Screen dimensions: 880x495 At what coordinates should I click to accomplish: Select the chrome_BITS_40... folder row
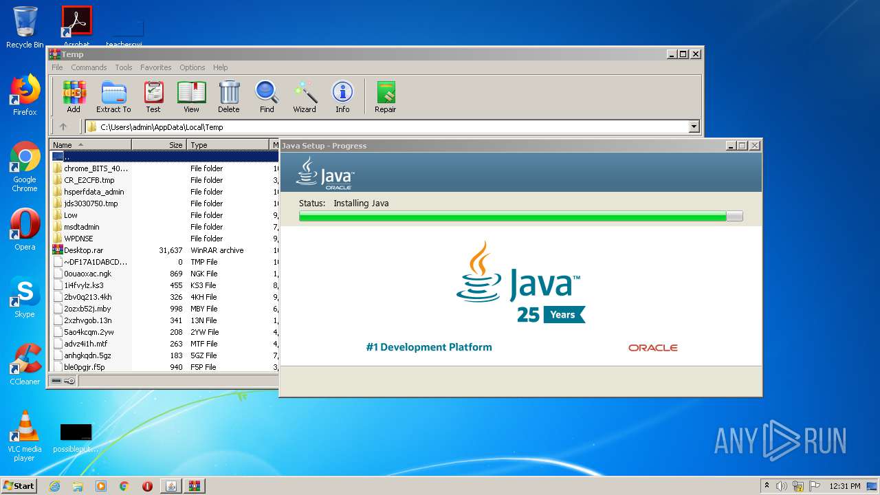pos(164,168)
